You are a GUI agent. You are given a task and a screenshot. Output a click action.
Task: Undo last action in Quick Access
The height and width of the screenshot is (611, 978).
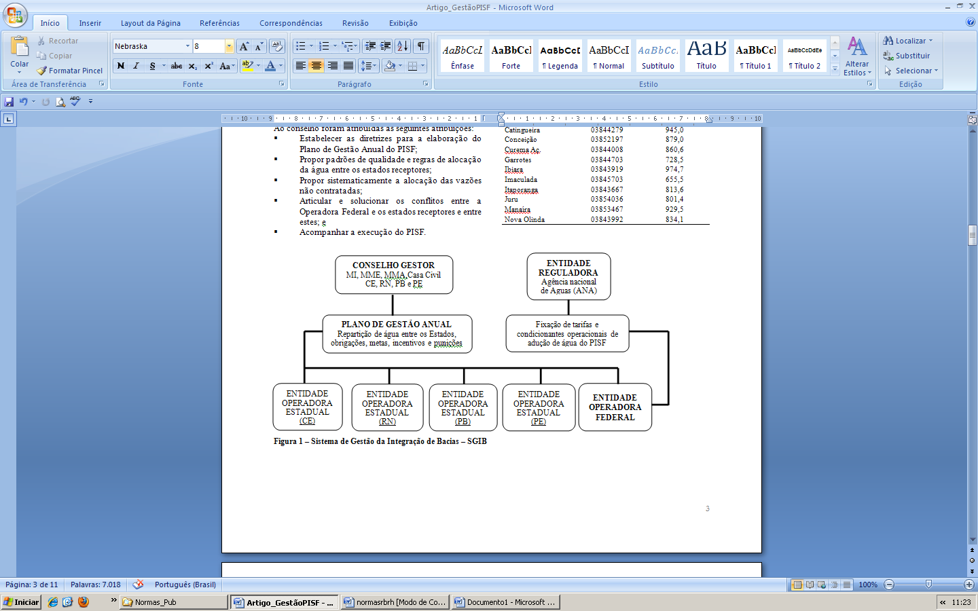[x=23, y=101]
